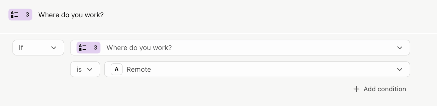Open the answer dropdown showing 'Remote'

[x=257, y=69]
